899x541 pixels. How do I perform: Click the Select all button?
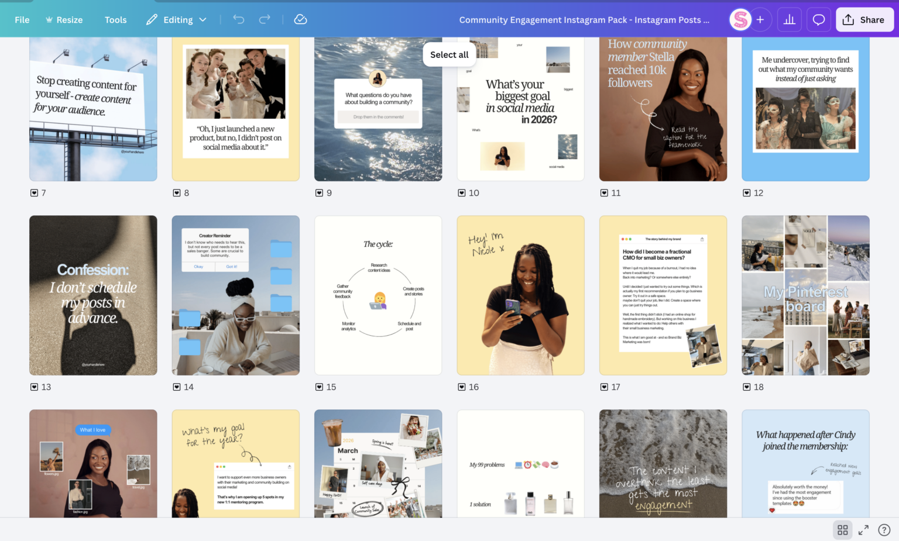tap(449, 54)
